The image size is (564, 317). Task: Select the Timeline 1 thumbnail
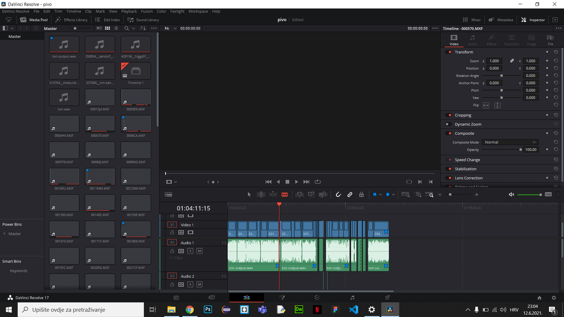click(x=136, y=70)
